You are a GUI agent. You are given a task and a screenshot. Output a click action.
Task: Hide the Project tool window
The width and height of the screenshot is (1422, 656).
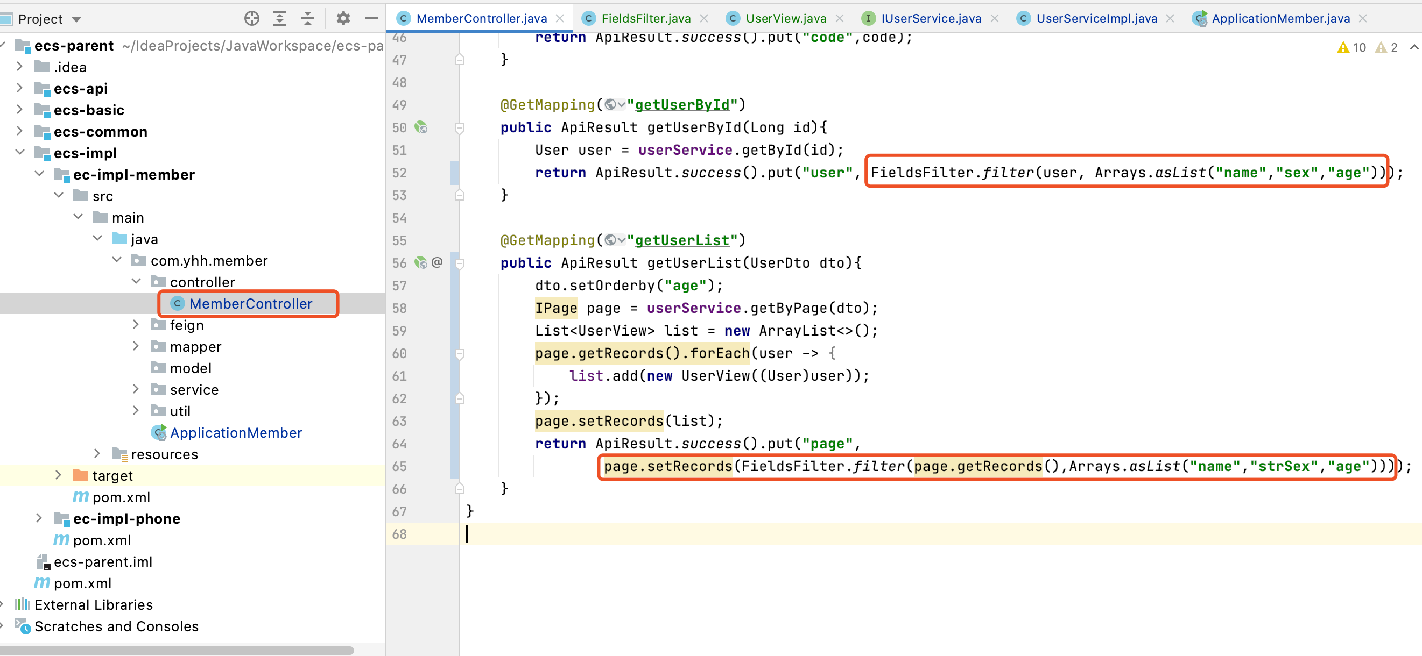click(371, 19)
